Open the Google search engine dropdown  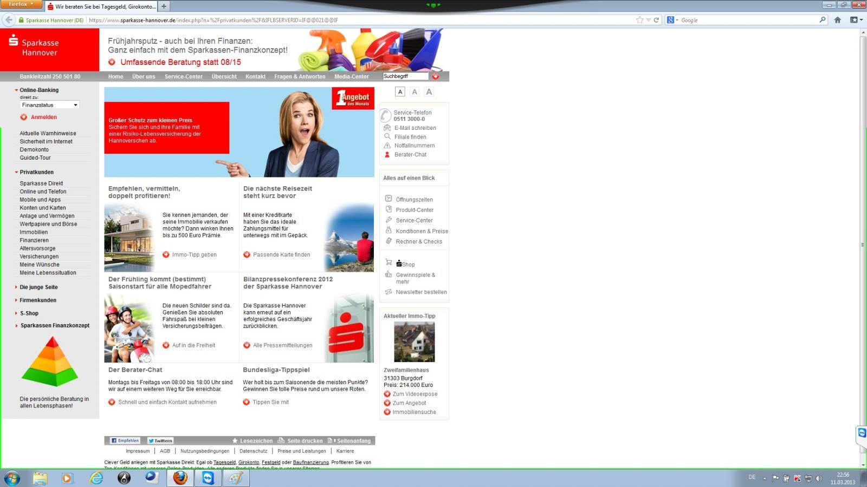(x=673, y=20)
